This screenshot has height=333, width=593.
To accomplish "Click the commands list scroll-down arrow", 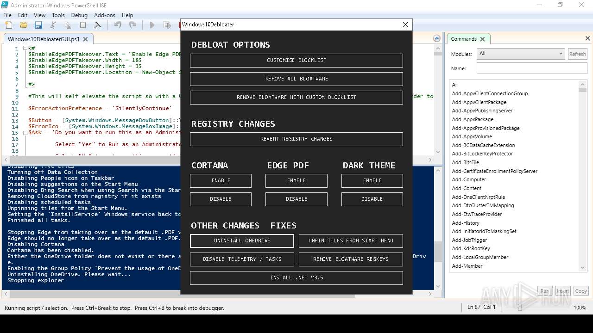I will click(x=583, y=268).
